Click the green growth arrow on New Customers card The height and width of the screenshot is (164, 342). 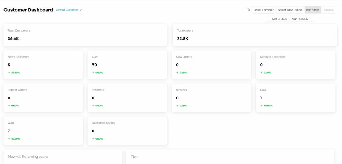(9, 73)
